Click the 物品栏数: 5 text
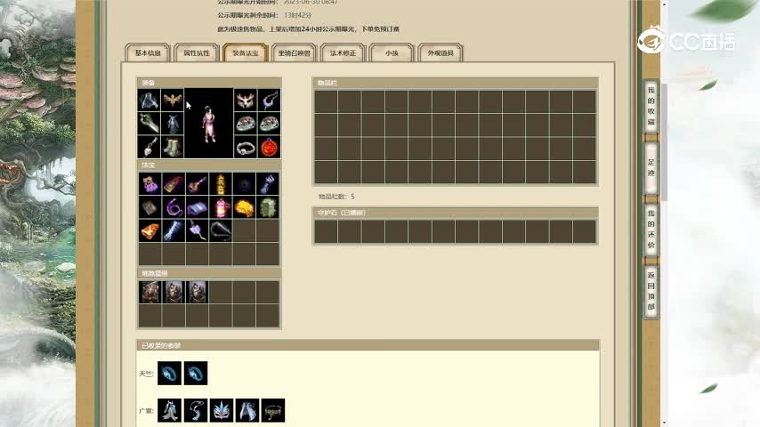The height and width of the screenshot is (427, 760). [336, 197]
